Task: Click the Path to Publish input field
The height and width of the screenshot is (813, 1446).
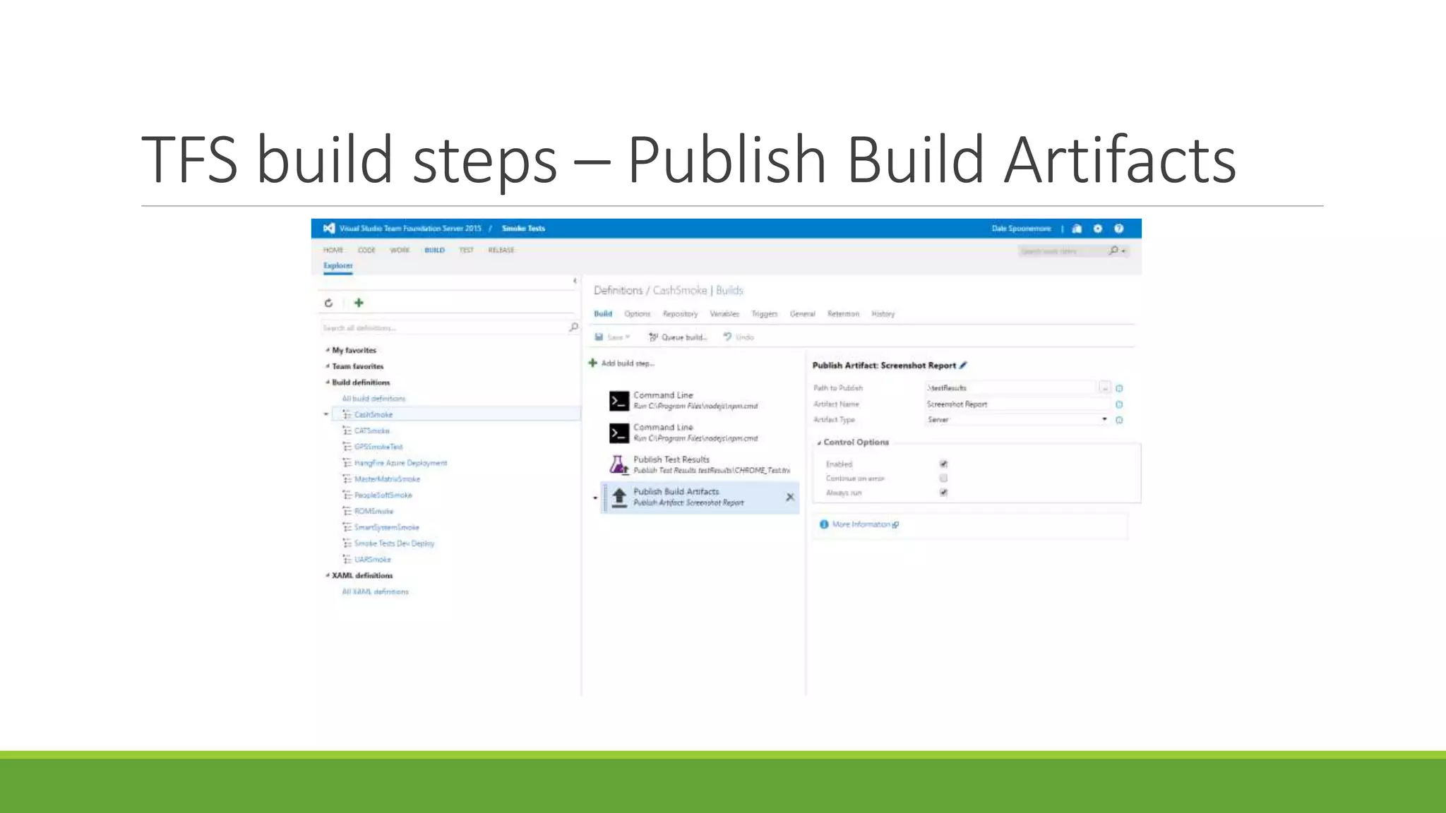Action: click(x=1010, y=387)
